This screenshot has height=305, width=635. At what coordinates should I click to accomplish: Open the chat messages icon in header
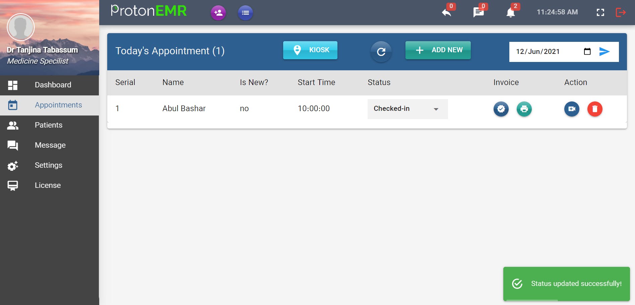(x=478, y=12)
